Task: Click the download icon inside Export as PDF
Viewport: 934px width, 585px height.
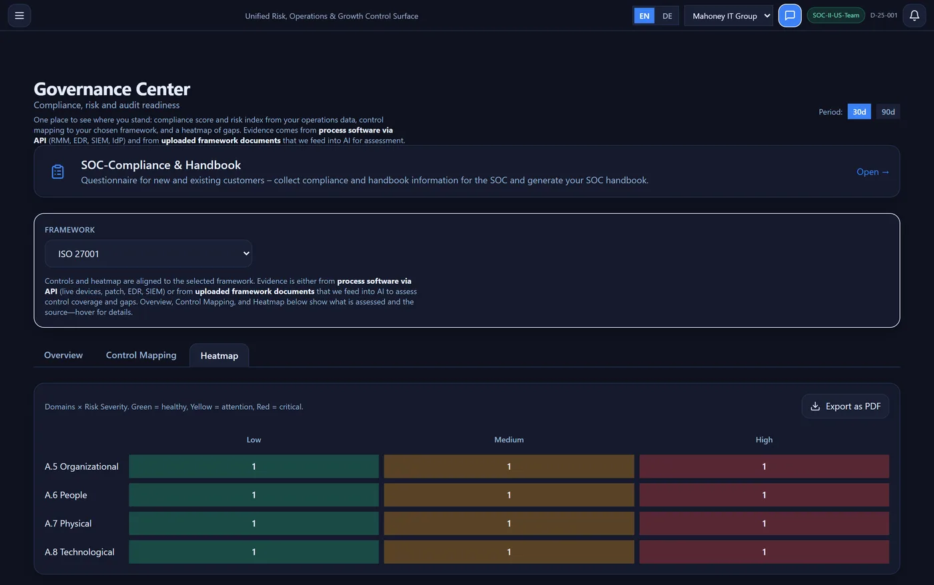Action: (x=815, y=406)
